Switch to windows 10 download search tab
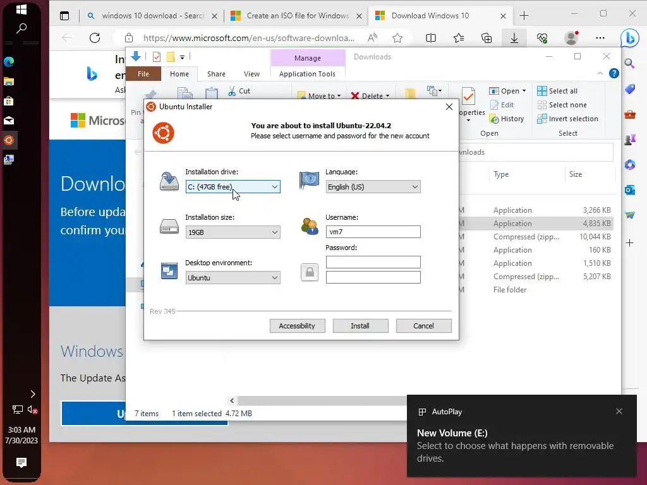 point(153,16)
